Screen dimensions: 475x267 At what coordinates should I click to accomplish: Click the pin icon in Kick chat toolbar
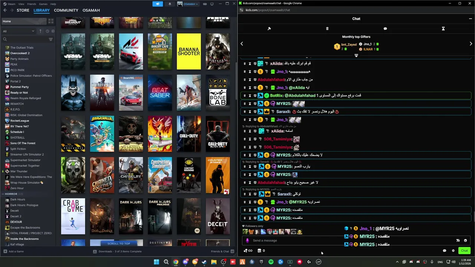[x=269, y=29]
